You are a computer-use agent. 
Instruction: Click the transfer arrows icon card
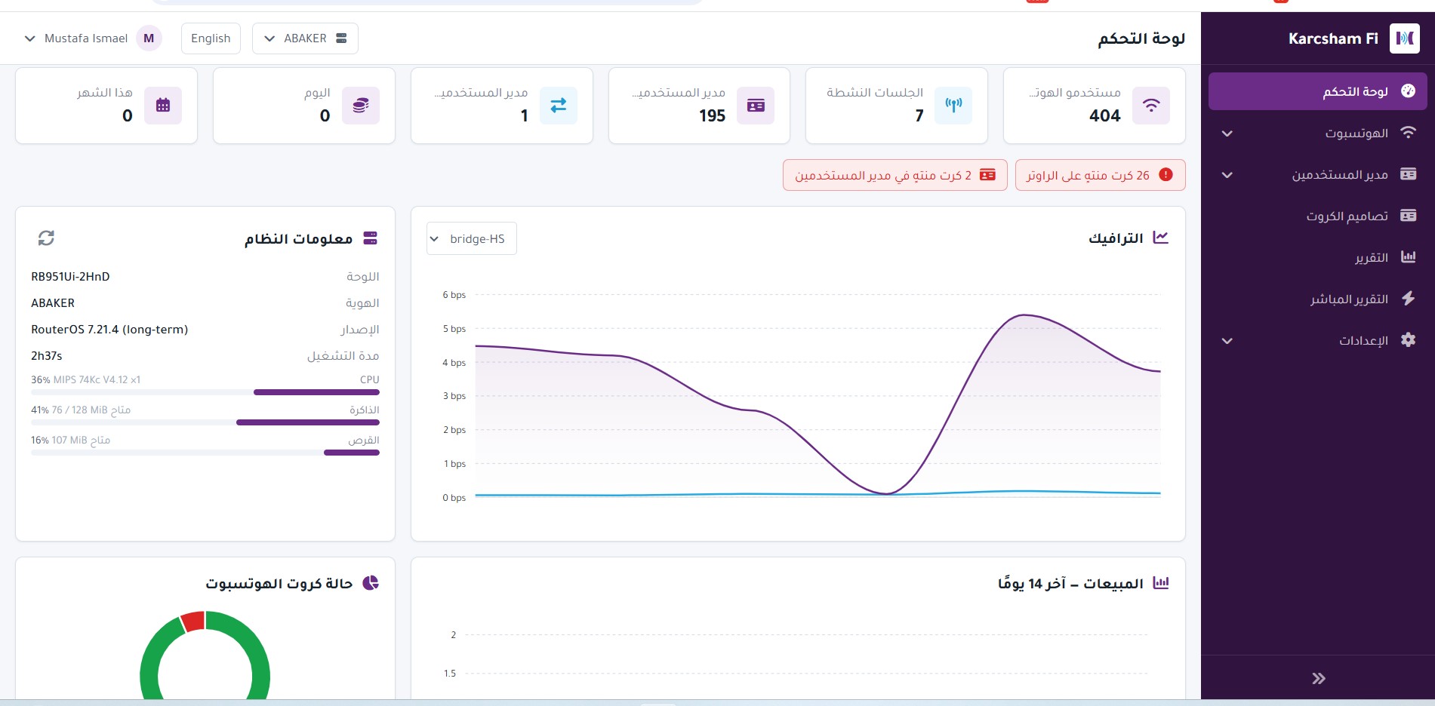(559, 106)
